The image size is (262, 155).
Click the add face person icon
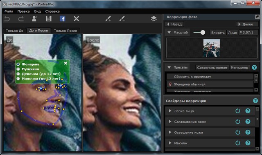tap(35, 19)
